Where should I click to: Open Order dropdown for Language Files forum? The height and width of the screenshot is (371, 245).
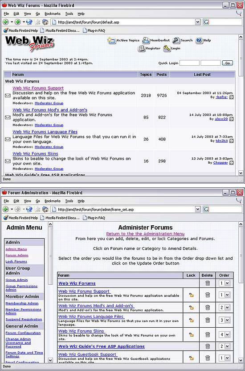(x=224, y=320)
